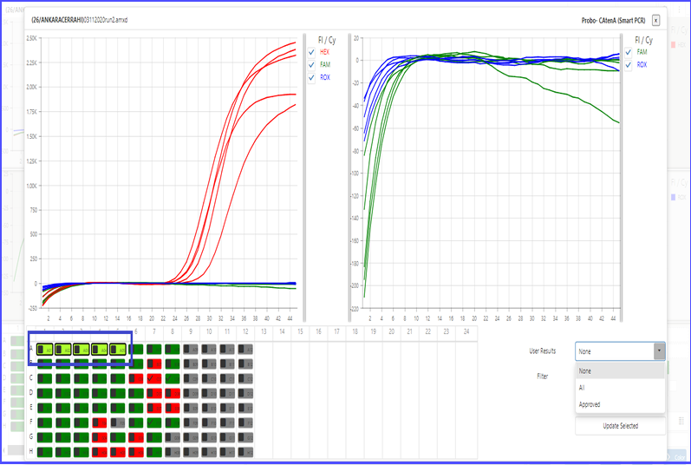Select green well H1 in plate
Image resolution: width=691 pixels, height=465 pixels.
[x=44, y=452]
